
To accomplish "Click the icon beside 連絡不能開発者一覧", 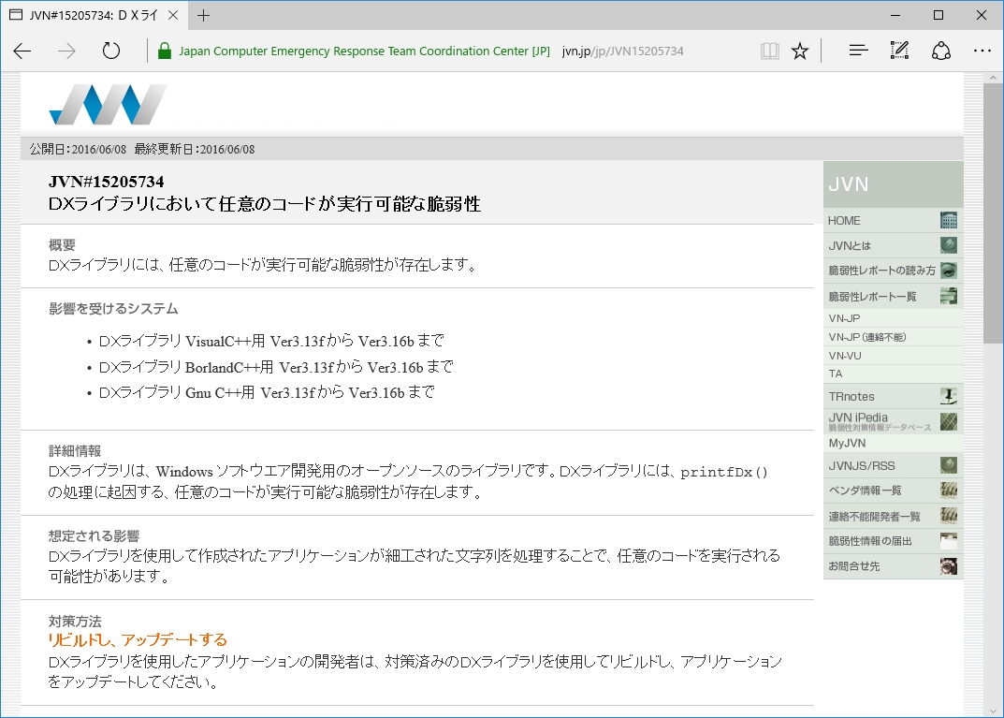I will [x=948, y=516].
